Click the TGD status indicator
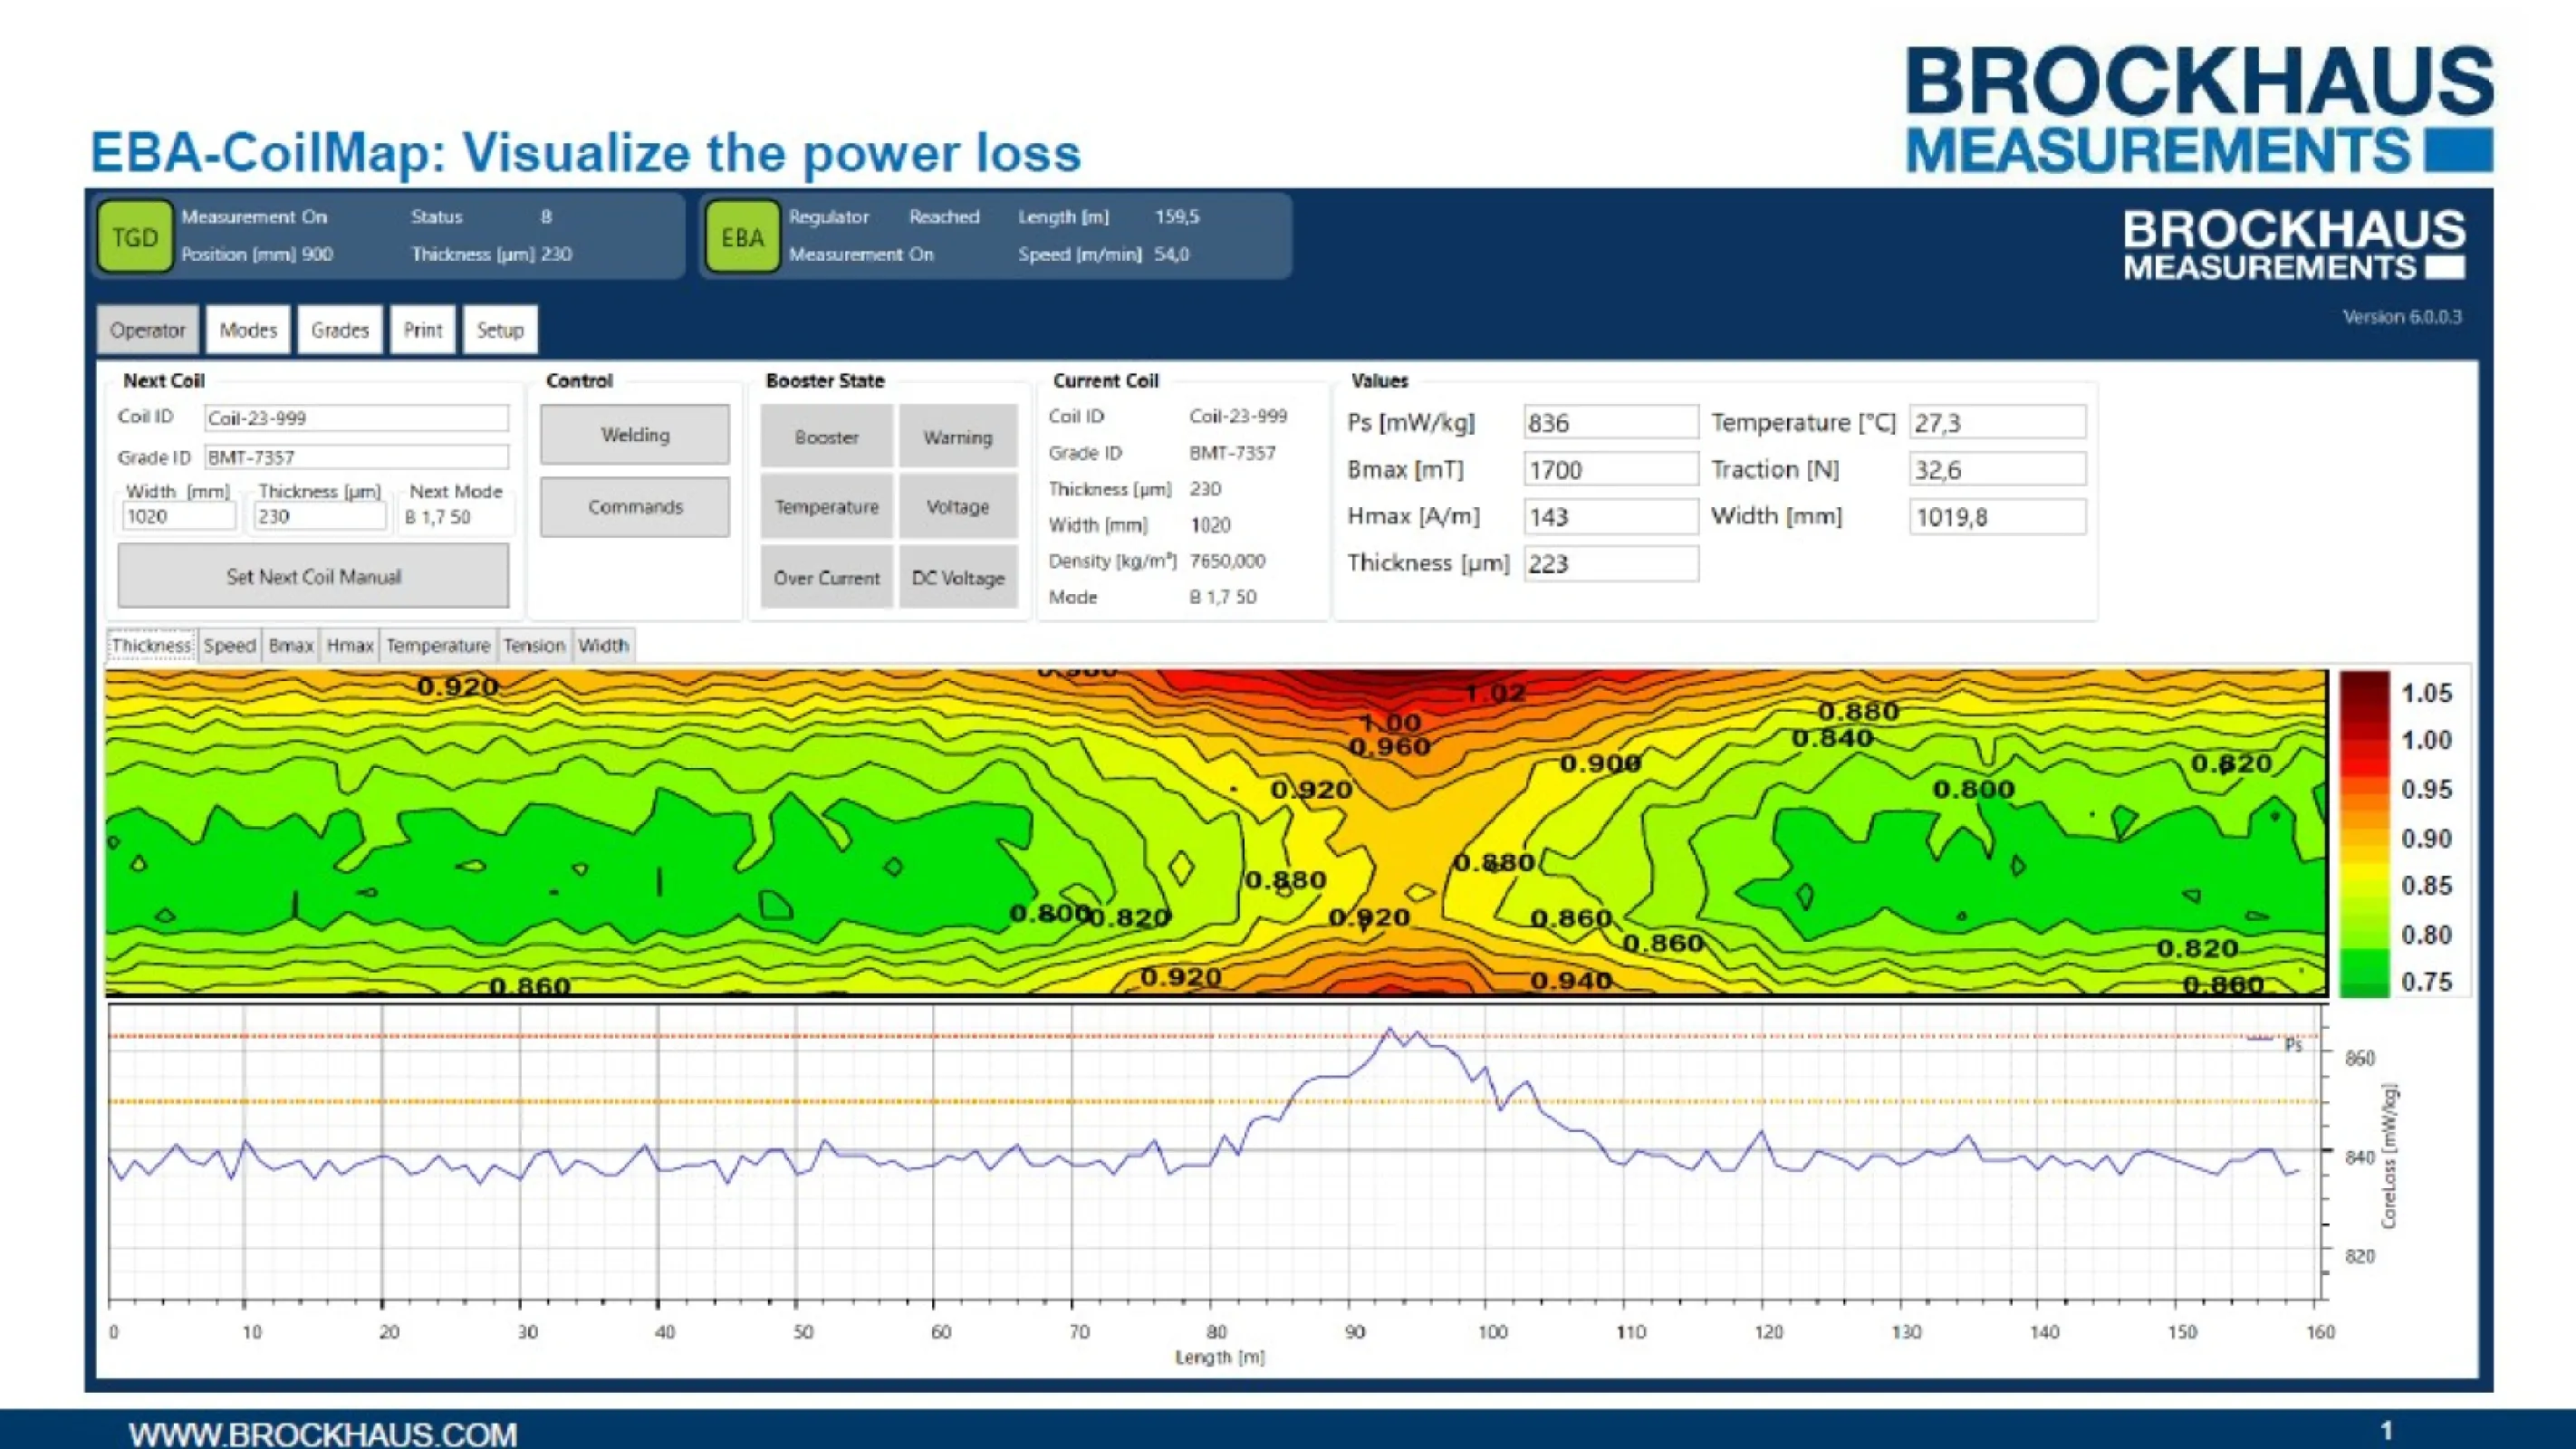Image resolution: width=2576 pixels, height=1449 pixels. 135,236
